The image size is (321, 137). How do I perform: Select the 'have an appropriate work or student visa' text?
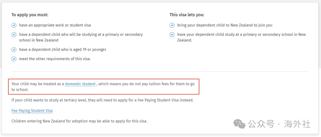click(x=55, y=25)
